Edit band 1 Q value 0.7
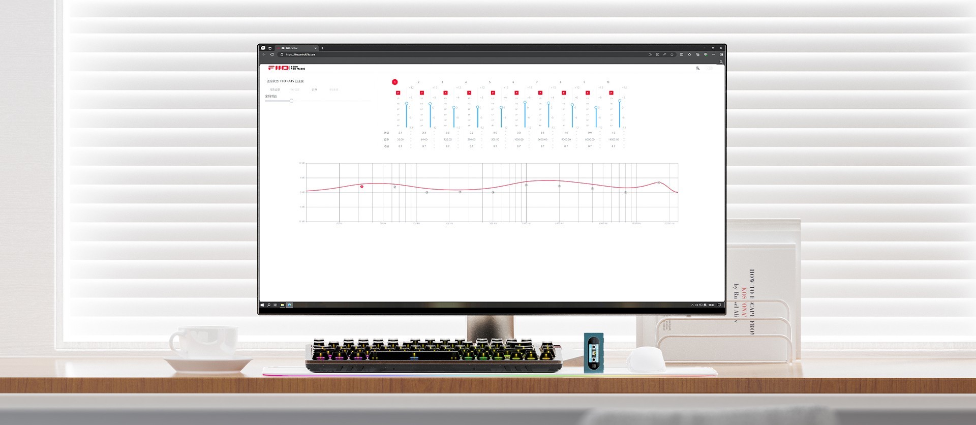Viewport: 976px width, 425px height. pyautogui.click(x=400, y=146)
